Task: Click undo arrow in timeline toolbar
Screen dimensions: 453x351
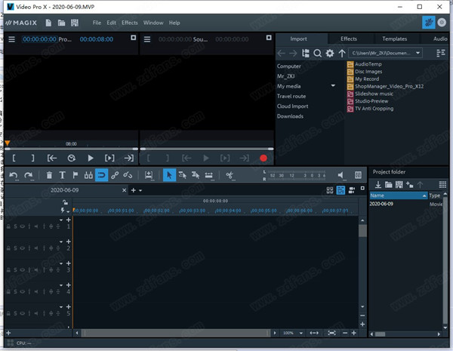Action: (x=14, y=175)
